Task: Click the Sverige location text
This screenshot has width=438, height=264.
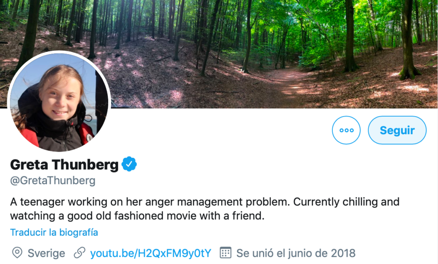Action: click(46, 253)
